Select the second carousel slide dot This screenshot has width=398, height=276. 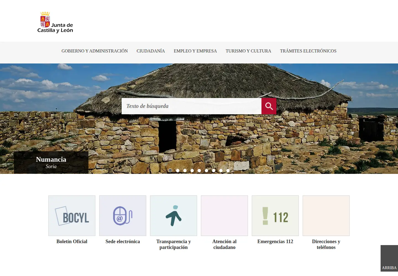[178, 171]
